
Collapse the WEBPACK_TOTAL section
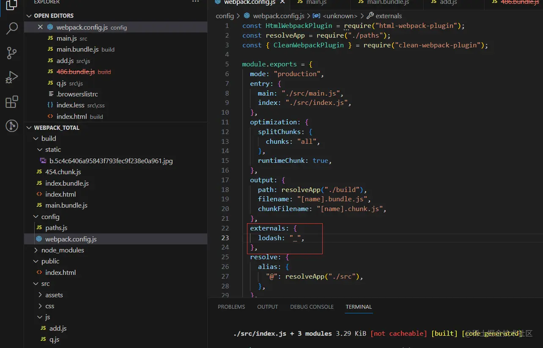(x=29, y=127)
